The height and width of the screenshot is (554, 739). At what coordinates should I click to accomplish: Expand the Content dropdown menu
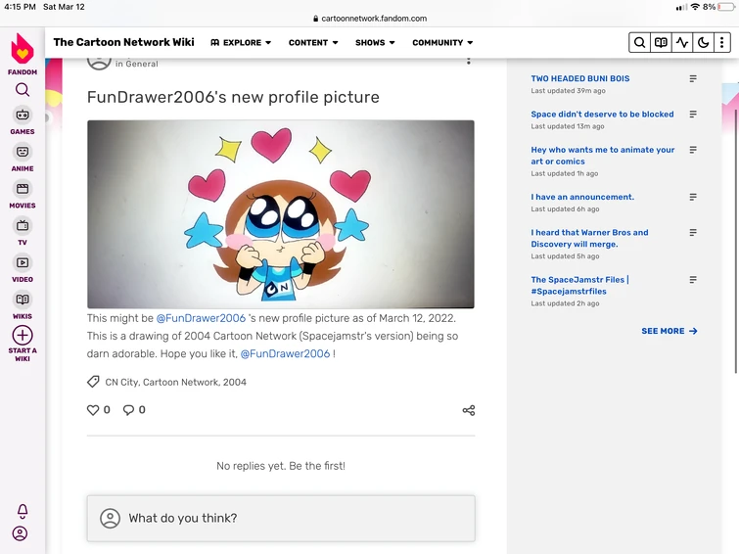(313, 42)
